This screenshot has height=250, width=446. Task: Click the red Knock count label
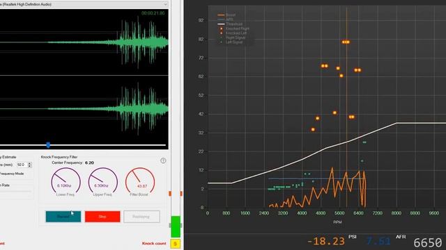click(x=154, y=244)
